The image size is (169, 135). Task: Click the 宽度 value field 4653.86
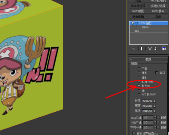tap(147, 106)
